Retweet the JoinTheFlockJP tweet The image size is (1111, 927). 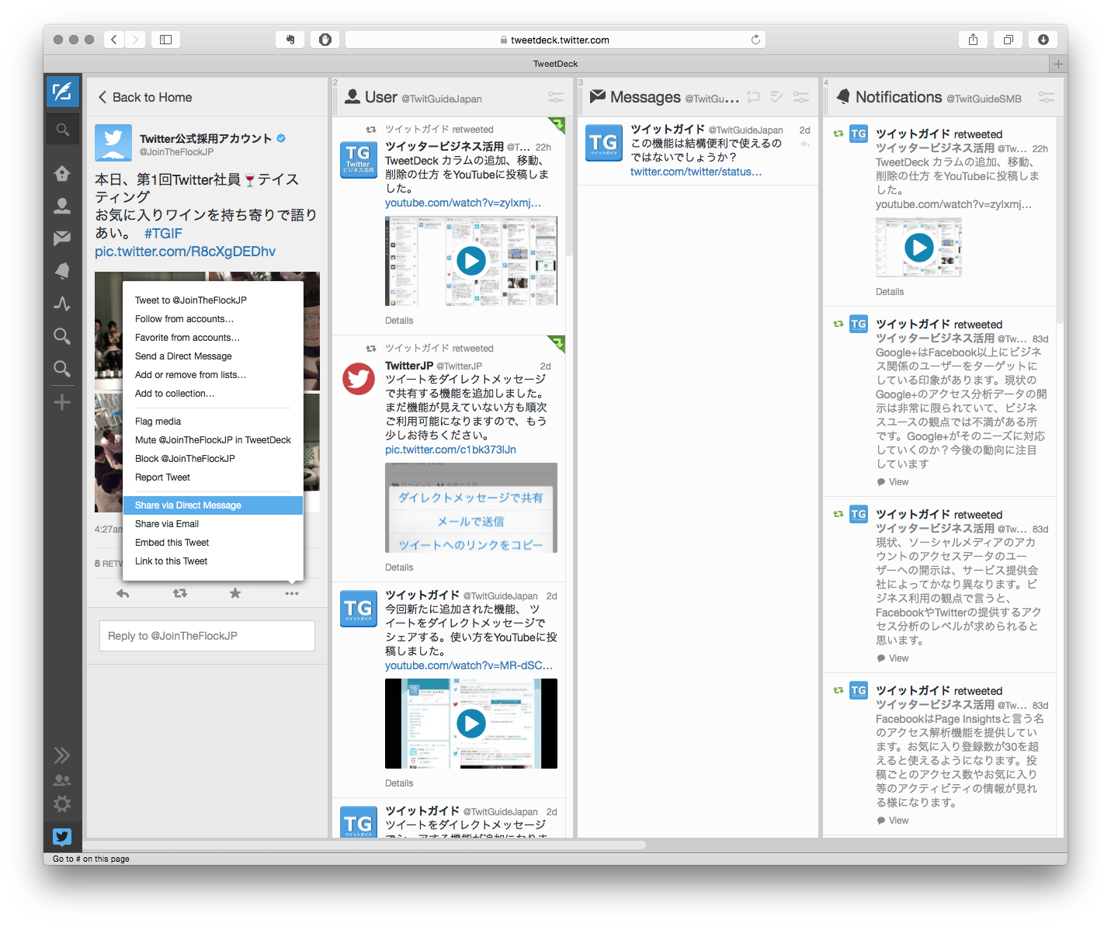pyautogui.click(x=180, y=593)
